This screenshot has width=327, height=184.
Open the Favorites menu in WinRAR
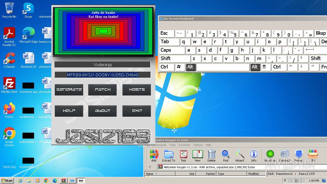[x=184, y=145]
